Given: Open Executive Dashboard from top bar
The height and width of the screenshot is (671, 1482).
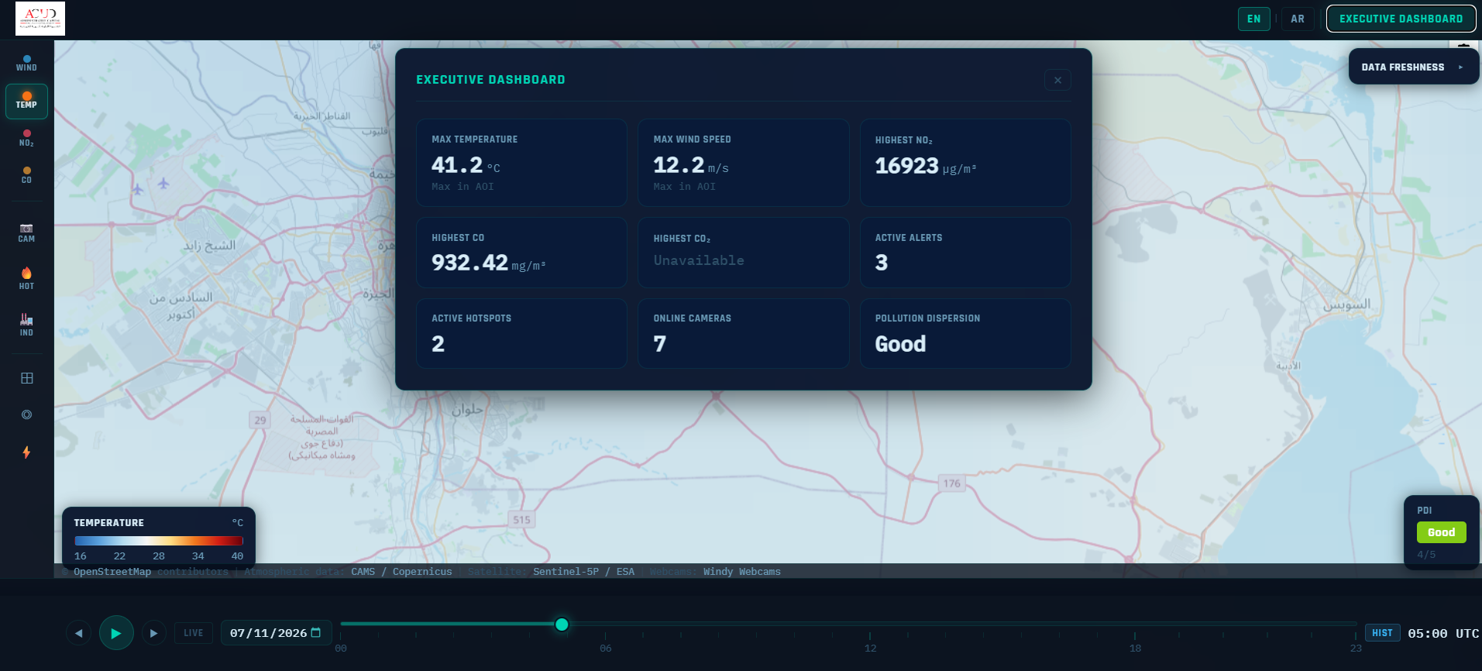Looking at the screenshot, I should [1401, 19].
